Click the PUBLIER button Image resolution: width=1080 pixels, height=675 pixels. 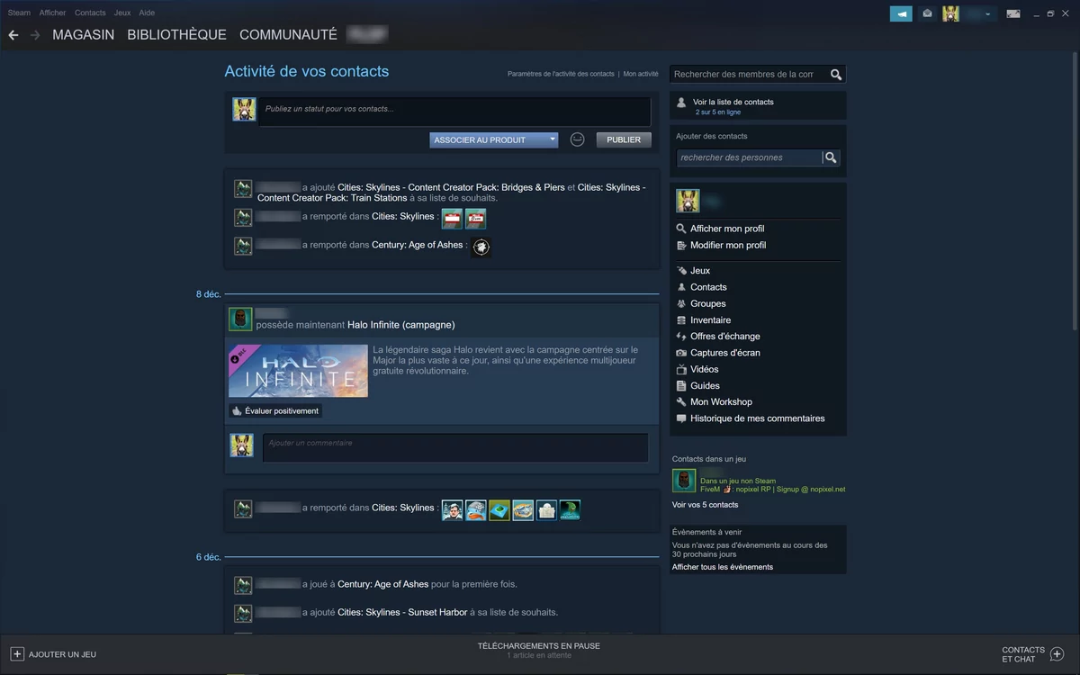click(624, 139)
